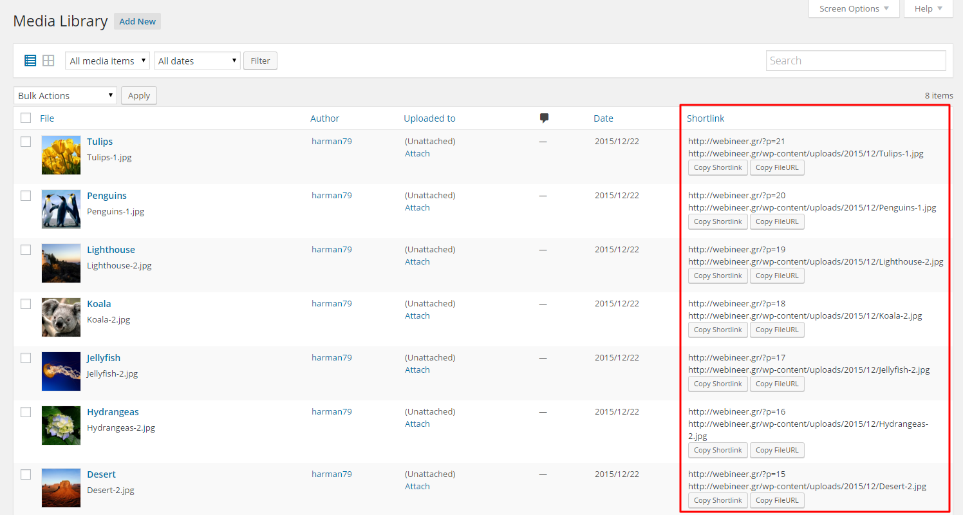Open the All dates dropdown
The height and width of the screenshot is (515, 963).
[x=197, y=61]
